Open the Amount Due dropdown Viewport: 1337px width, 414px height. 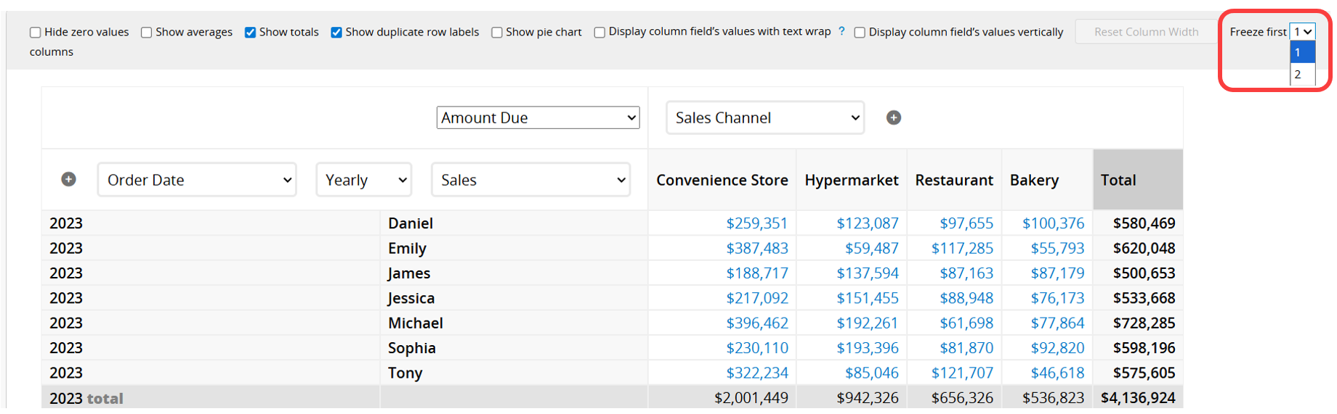tap(538, 117)
